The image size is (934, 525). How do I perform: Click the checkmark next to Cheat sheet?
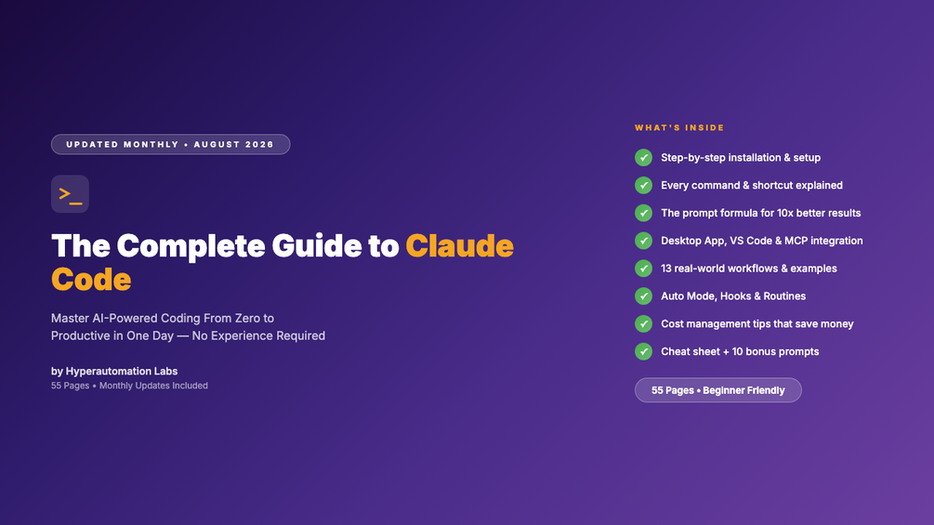(643, 351)
